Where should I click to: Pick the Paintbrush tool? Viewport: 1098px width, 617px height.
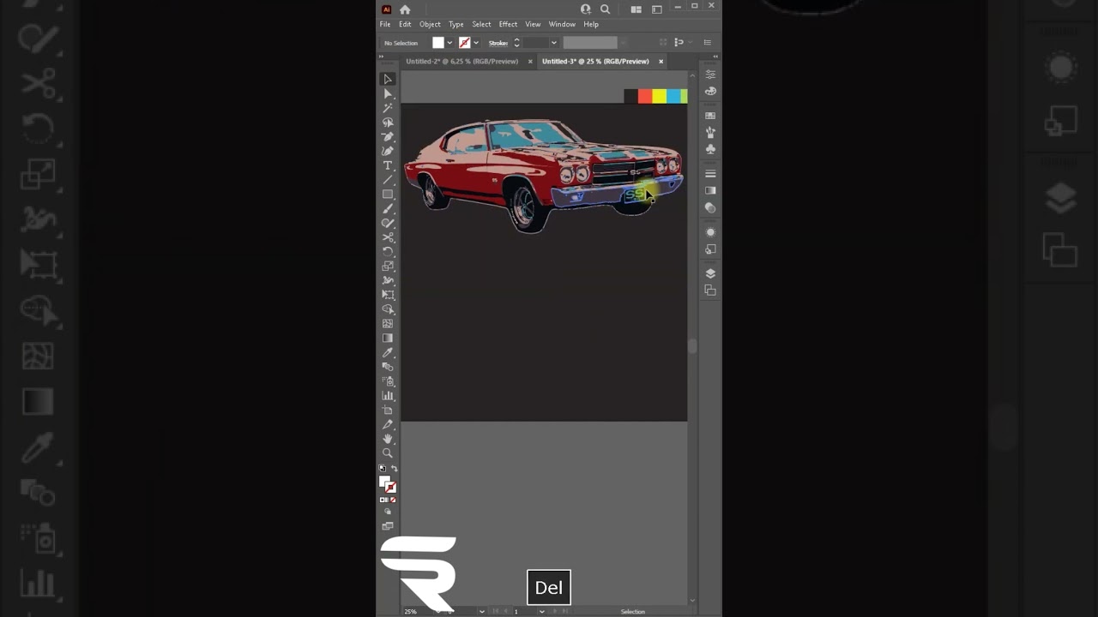[x=388, y=209]
